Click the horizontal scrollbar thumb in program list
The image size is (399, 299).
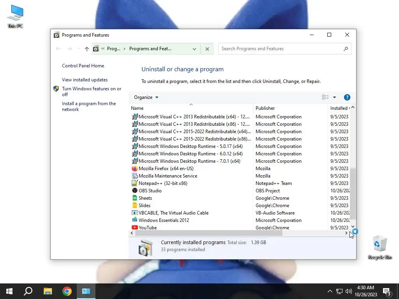click(x=209, y=233)
